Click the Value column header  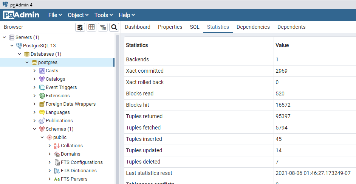(315, 45)
